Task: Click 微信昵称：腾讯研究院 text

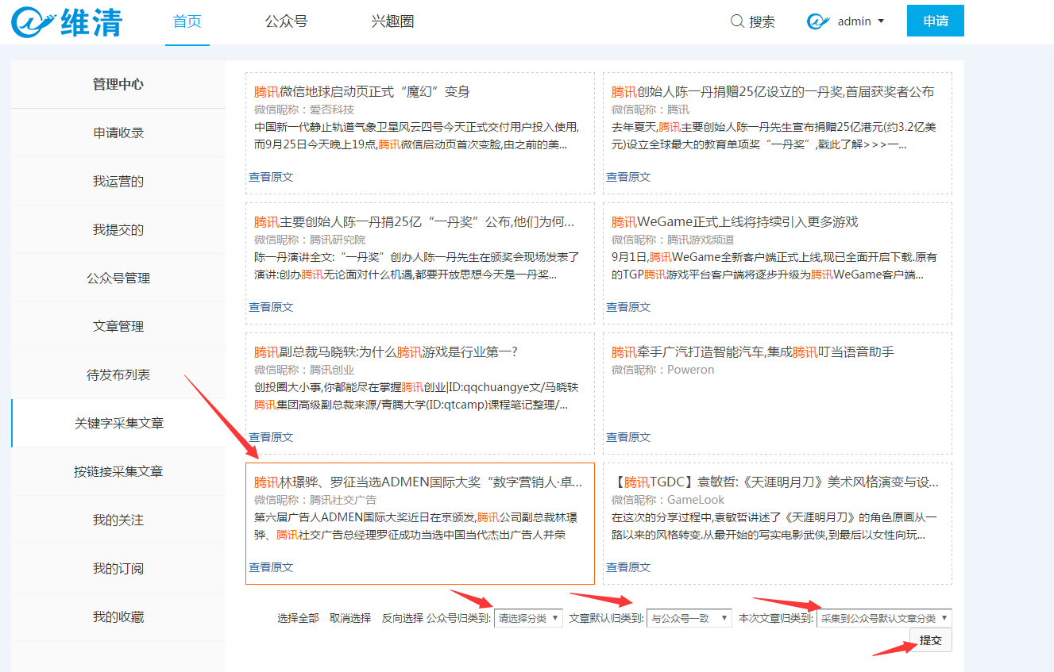Action: (x=310, y=240)
